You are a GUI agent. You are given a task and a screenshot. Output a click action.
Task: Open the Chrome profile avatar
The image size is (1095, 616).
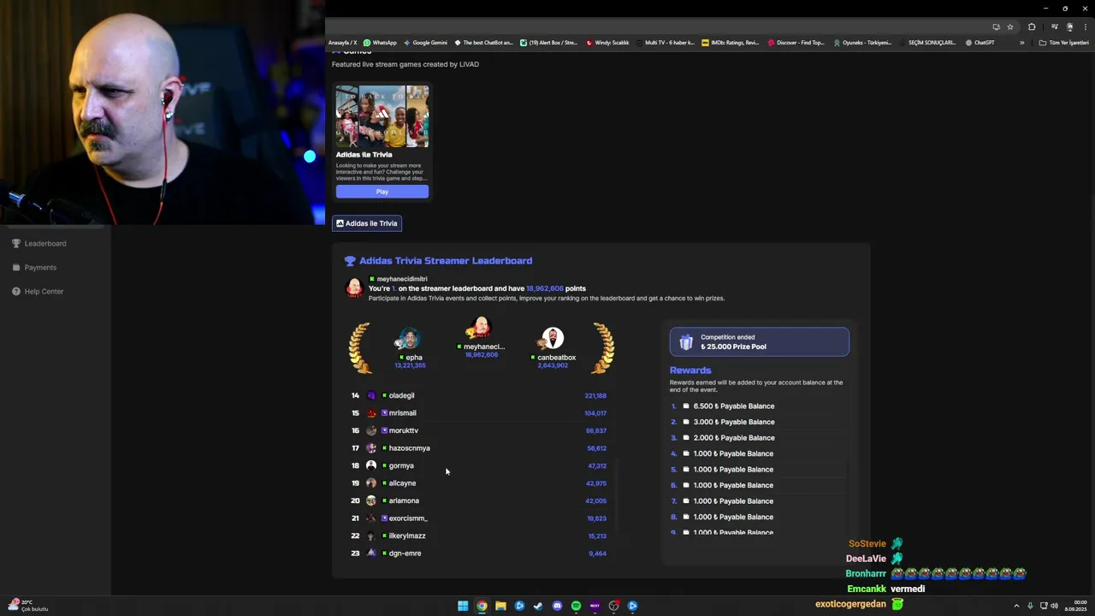point(1069,27)
